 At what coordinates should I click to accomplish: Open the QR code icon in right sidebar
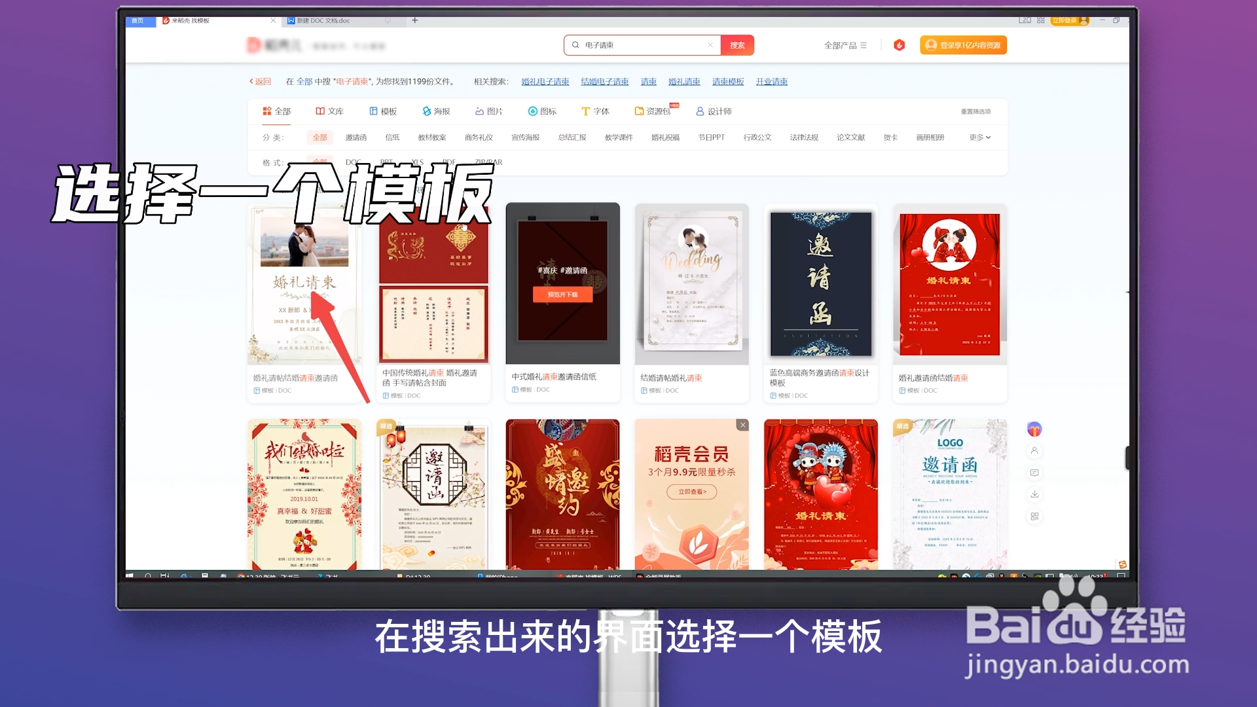(1034, 517)
